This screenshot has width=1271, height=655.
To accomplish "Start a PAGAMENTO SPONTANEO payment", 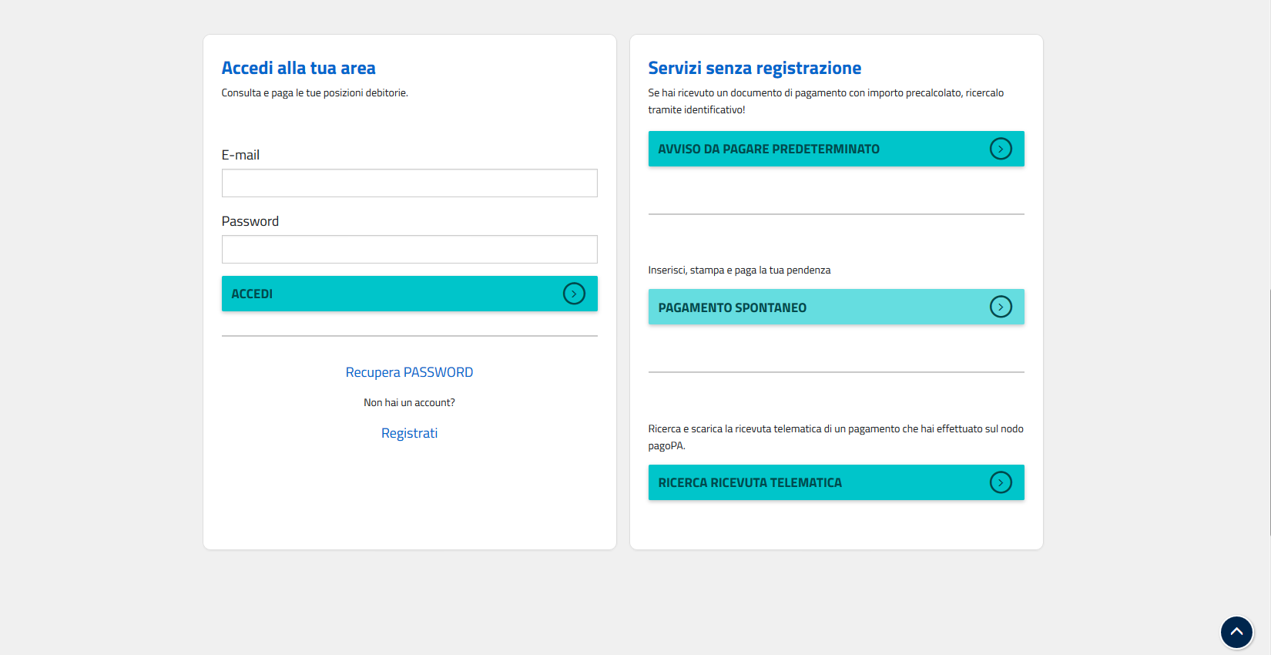I will point(732,307).
